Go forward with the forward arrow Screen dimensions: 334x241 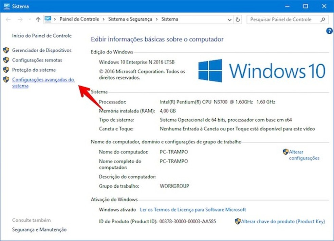(x=20, y=20)
